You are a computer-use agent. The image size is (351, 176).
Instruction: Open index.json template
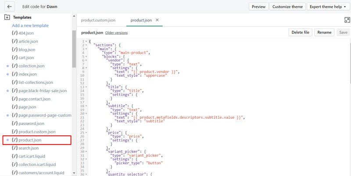click(28, 74)
